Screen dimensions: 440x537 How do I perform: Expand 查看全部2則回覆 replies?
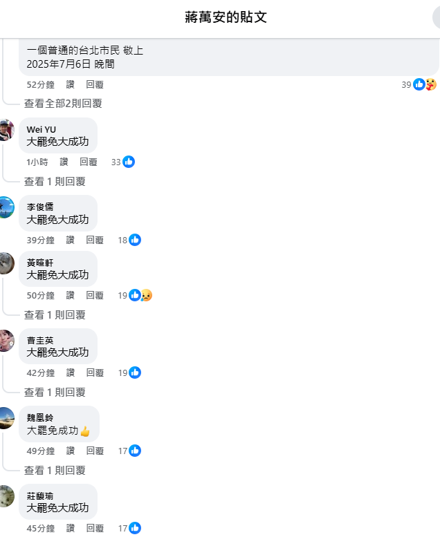63,104
